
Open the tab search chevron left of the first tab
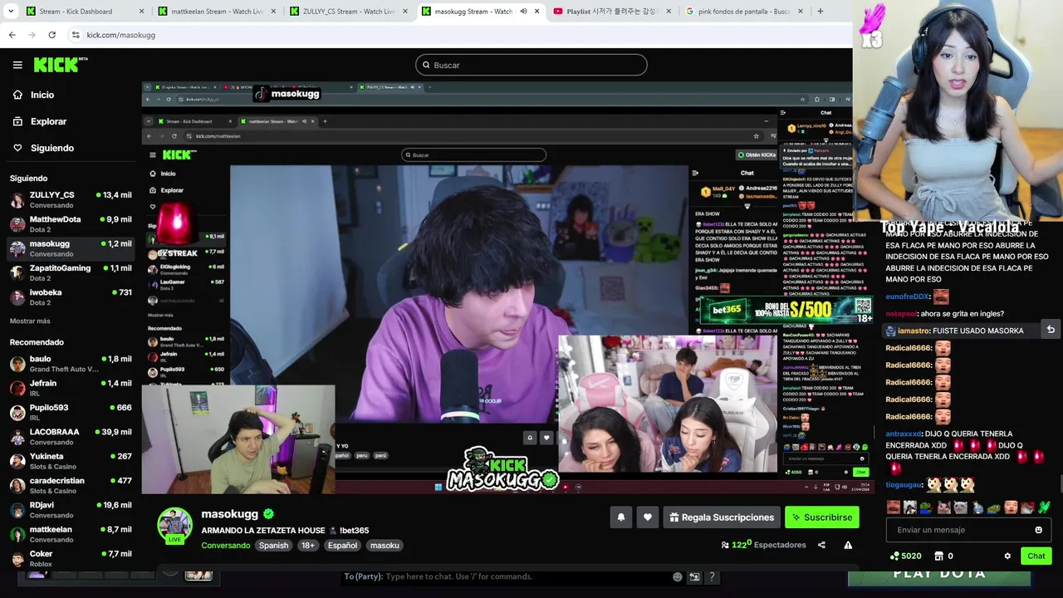10,12
